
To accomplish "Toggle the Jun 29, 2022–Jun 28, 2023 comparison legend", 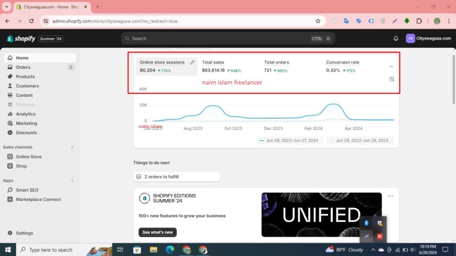I will click(x=361, y=140).
